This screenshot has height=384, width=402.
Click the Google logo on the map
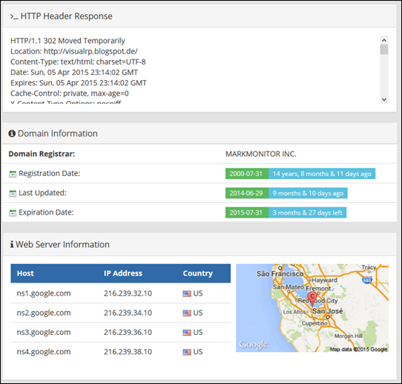click(x=254, y=345)
